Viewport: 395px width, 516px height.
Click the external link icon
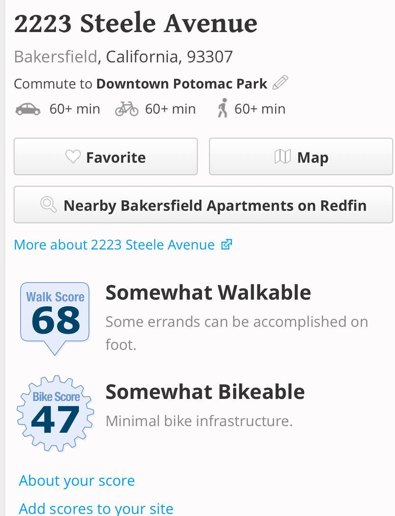(x=226, y=245)
